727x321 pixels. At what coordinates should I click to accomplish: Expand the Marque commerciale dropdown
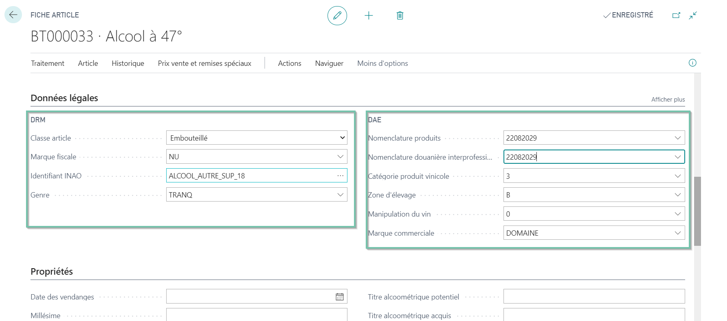coord(677,233)
